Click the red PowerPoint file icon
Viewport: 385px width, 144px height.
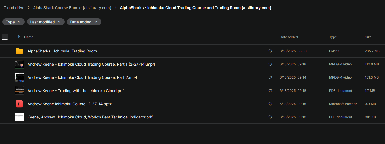19,104
